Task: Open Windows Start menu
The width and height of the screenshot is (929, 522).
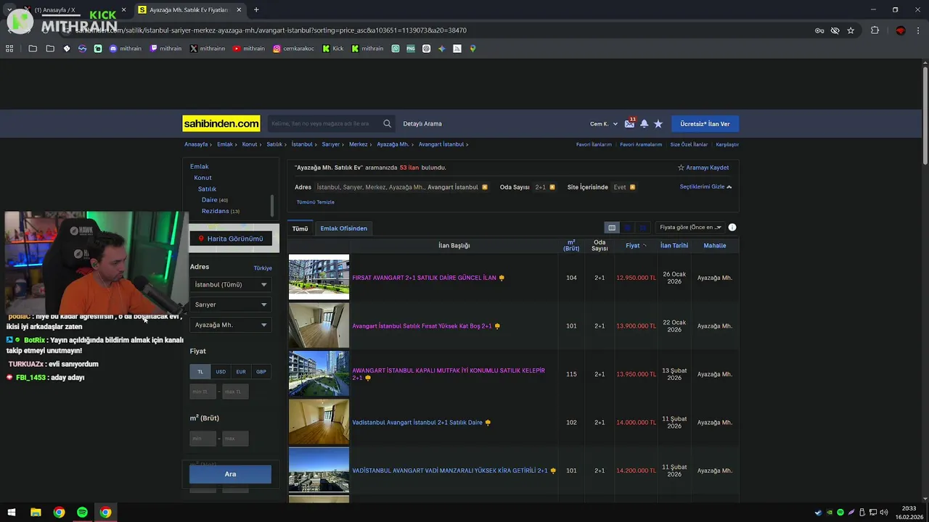Action: tap(12, 513)
